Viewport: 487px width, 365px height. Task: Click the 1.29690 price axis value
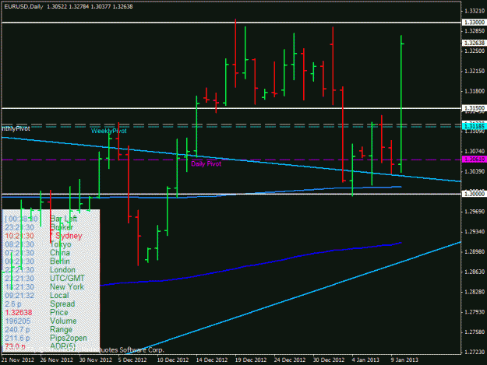475,212
